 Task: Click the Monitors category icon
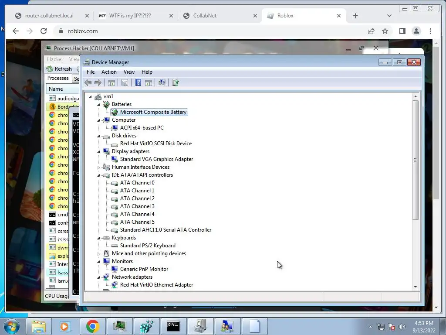[106, 261]
